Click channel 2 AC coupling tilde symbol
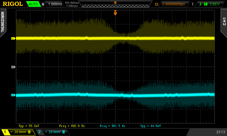The height and width of the screenshot is (136, 227). [x=46, y=132]
